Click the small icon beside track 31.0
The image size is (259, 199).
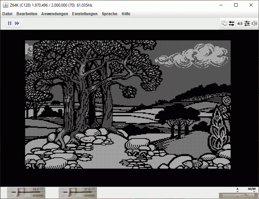point(93,189)
